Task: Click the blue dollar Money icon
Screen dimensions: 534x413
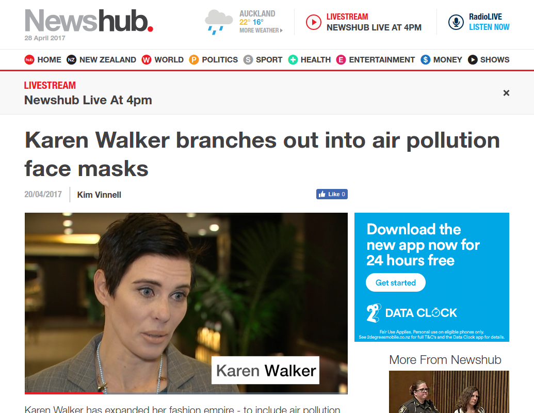Action: click(x=425, y=60)
